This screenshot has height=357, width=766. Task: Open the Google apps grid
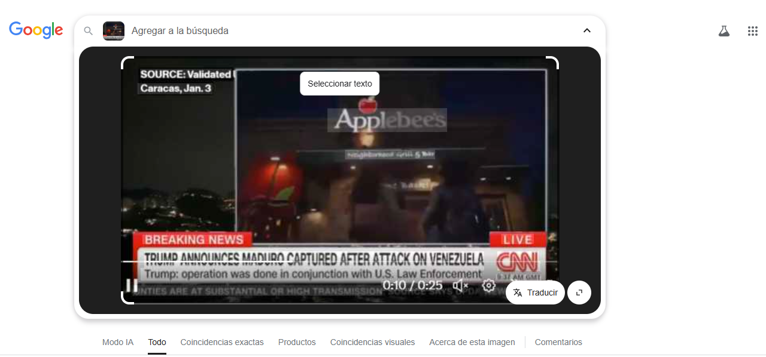click(753, 31)
